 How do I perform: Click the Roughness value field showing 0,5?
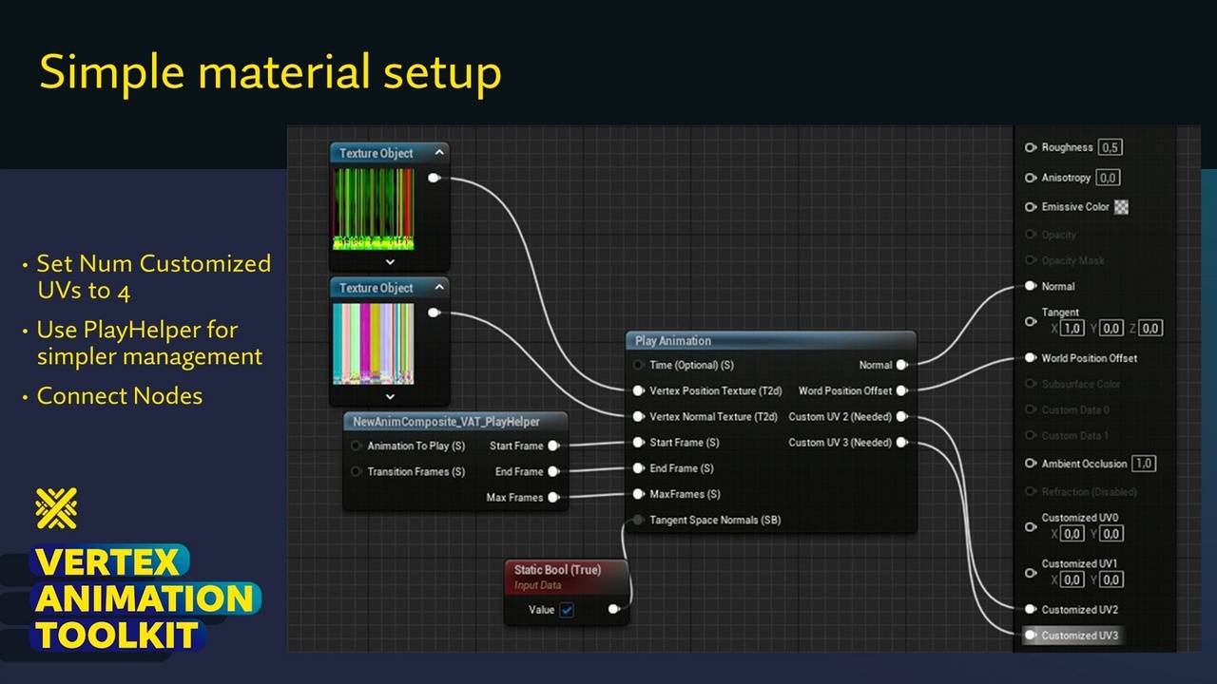[x=1110, y=147]
